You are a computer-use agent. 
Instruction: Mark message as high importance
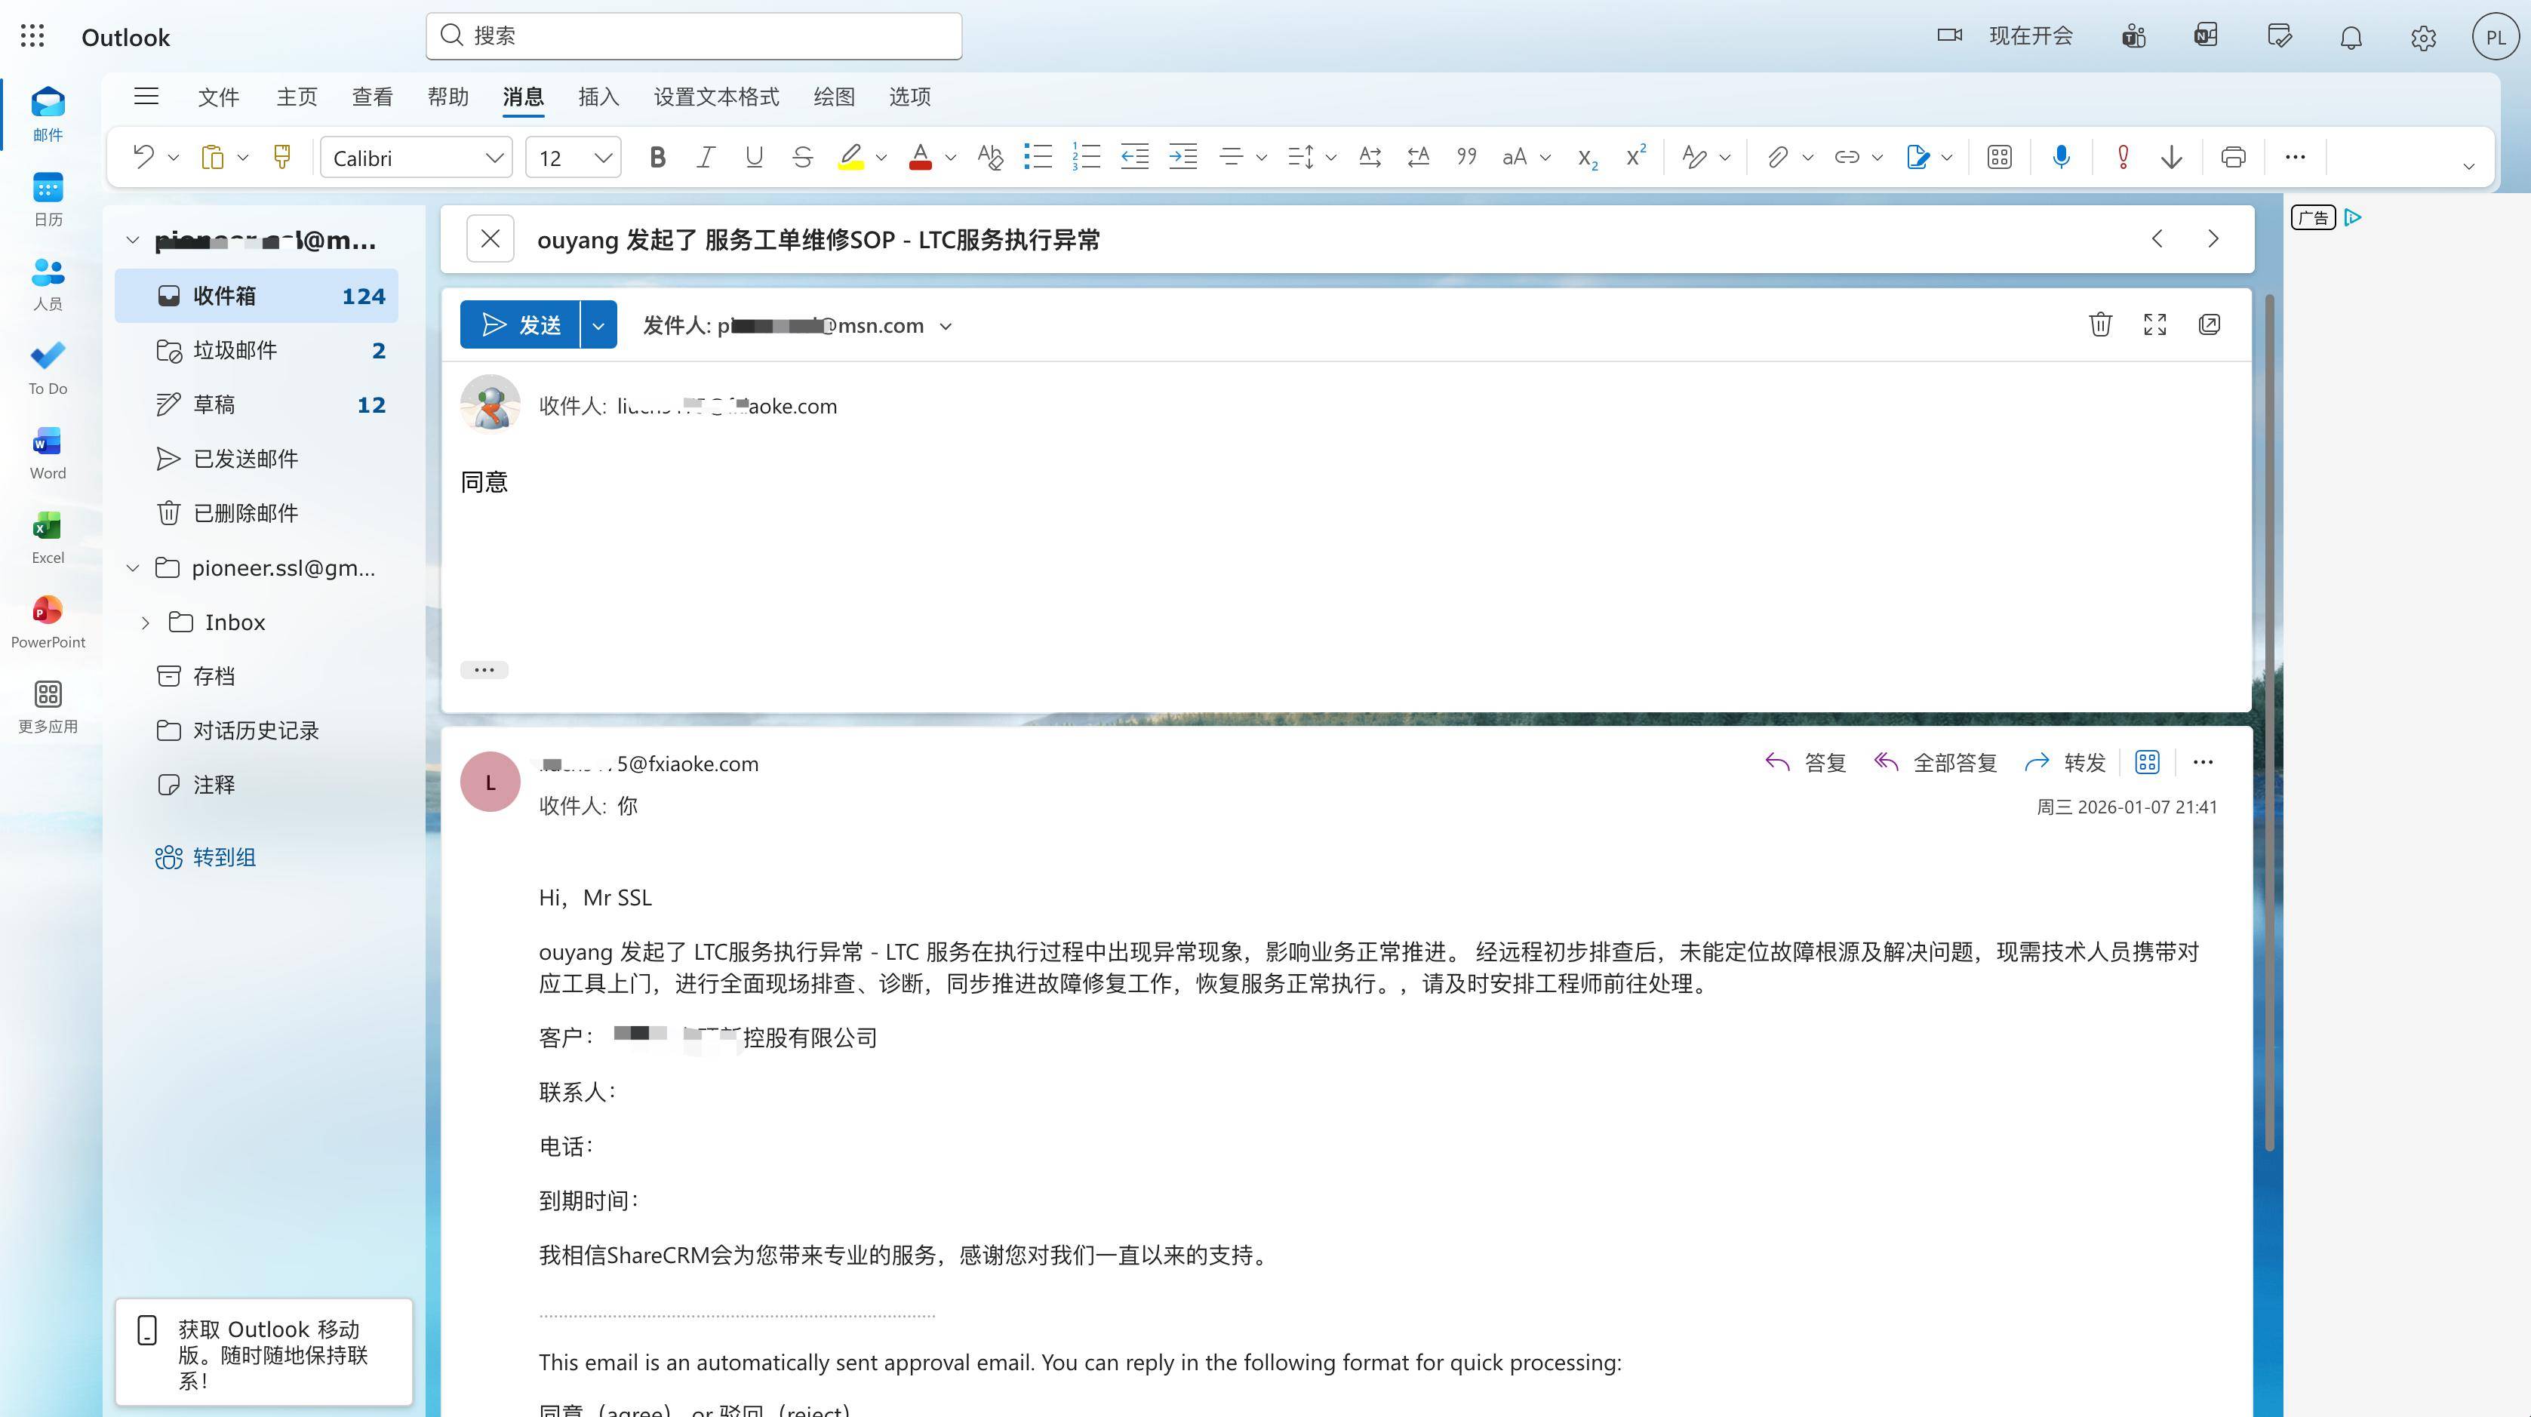click(x=2122, y=157)
